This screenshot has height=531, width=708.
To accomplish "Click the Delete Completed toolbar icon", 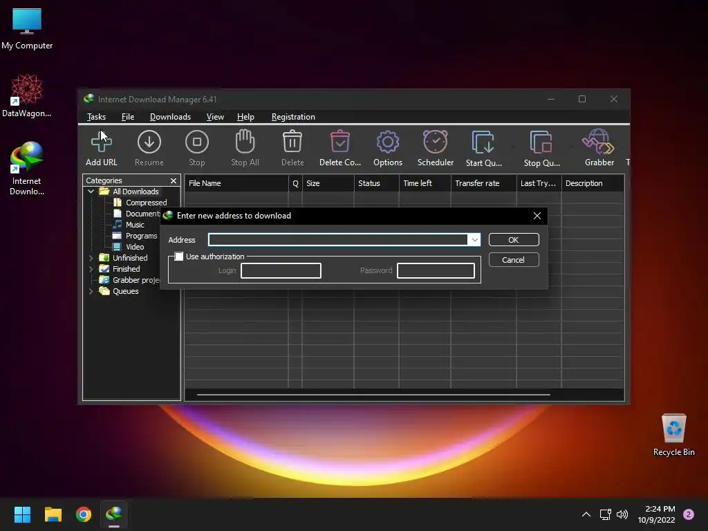I will point(339,148).
